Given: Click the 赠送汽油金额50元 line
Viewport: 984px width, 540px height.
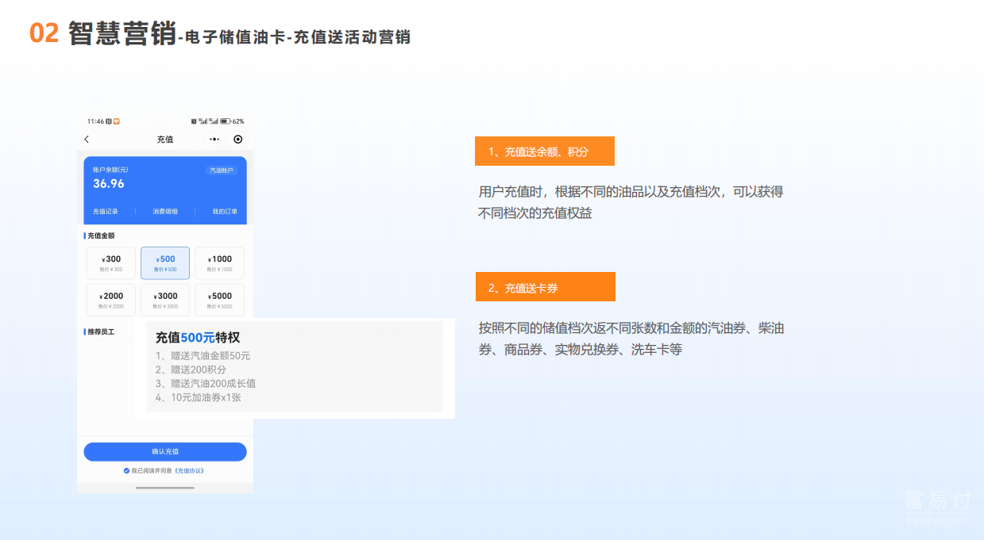Looking at the screenshot, I should [x=203, y=356].
